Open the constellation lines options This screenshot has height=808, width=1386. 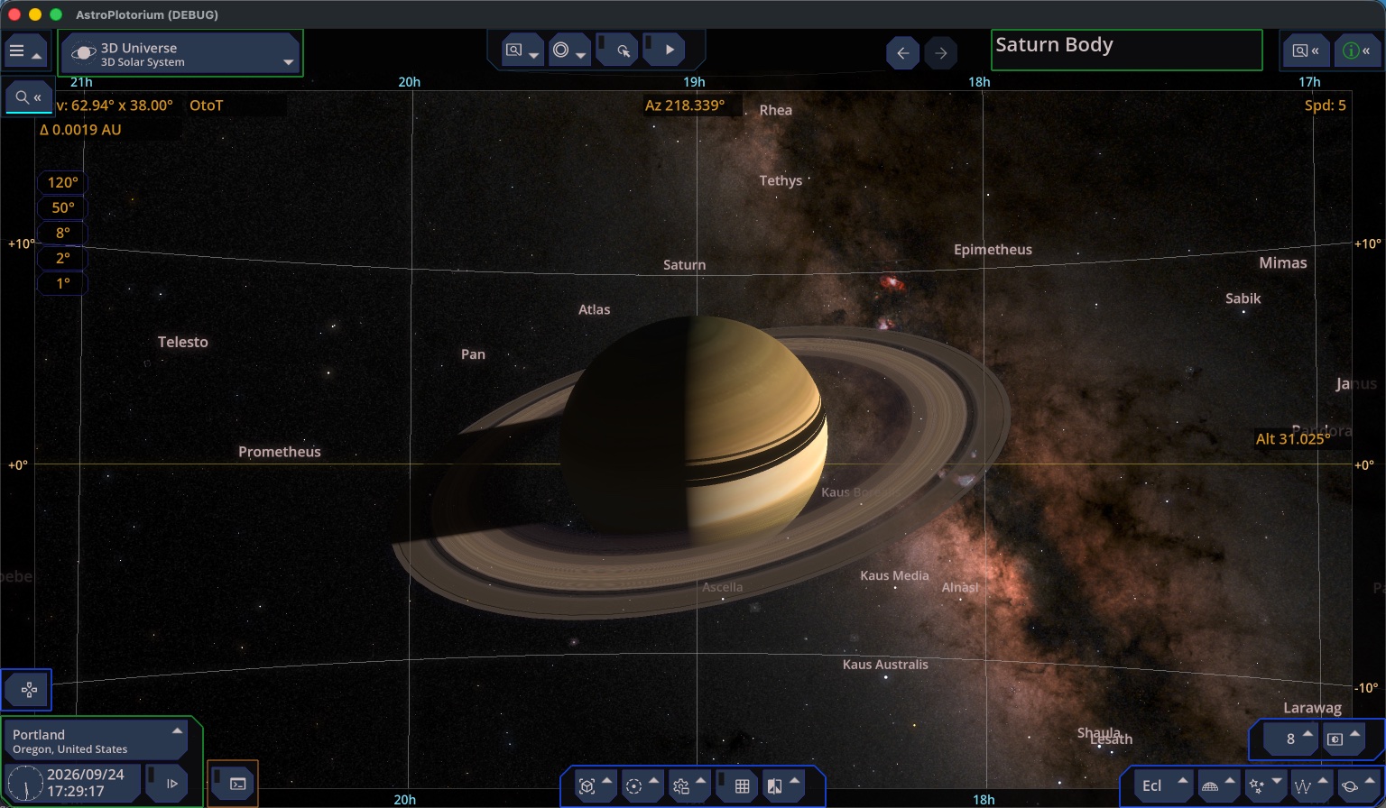1311,785
